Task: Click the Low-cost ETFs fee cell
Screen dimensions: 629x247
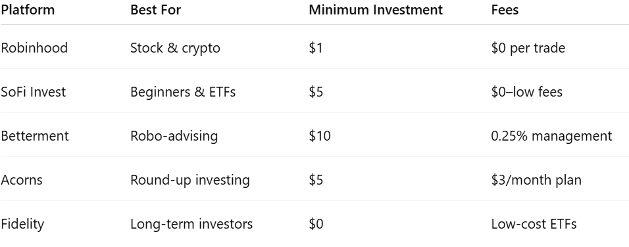Action: click(534, 224)
